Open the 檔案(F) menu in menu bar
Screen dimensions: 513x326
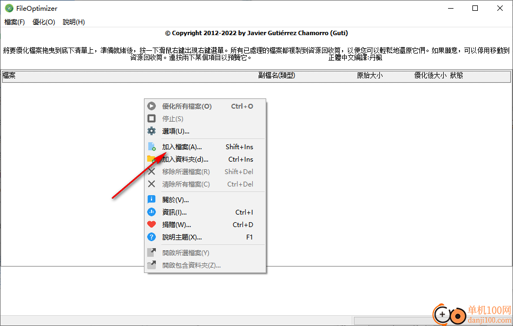15,22
